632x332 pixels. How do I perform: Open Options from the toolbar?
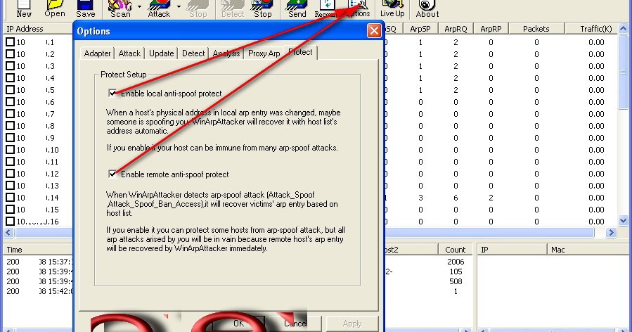pyautogui.click(x=358, y=9)
